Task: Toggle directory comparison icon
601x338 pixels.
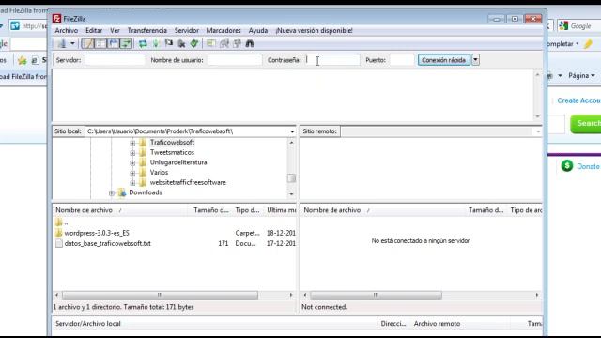Action: (223, 44)
